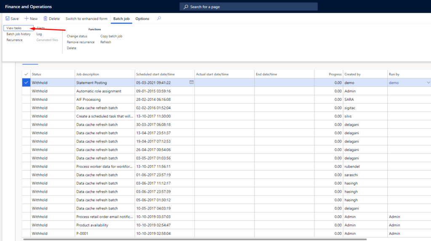The image size is (431, 241).
Task: Click the Statement Posting job description
Action: point(91,83)
